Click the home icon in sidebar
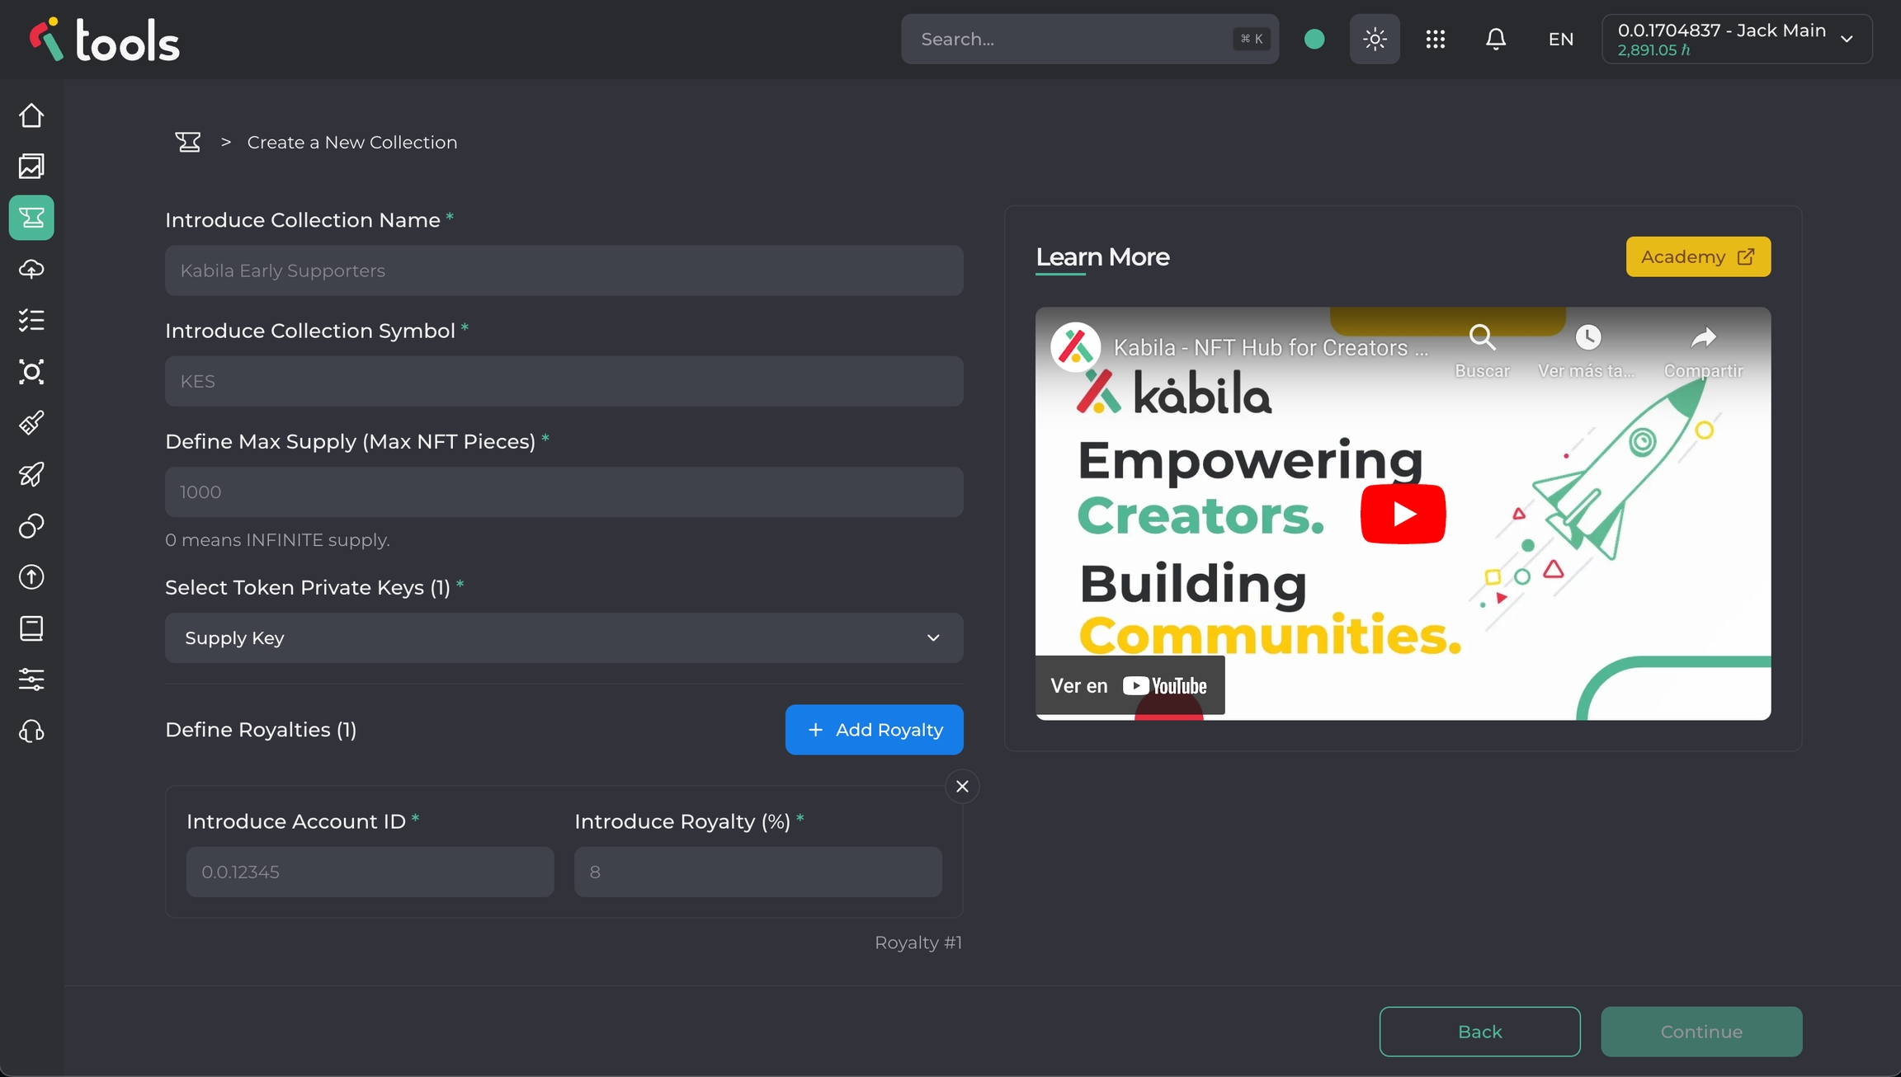 (31, 115)
